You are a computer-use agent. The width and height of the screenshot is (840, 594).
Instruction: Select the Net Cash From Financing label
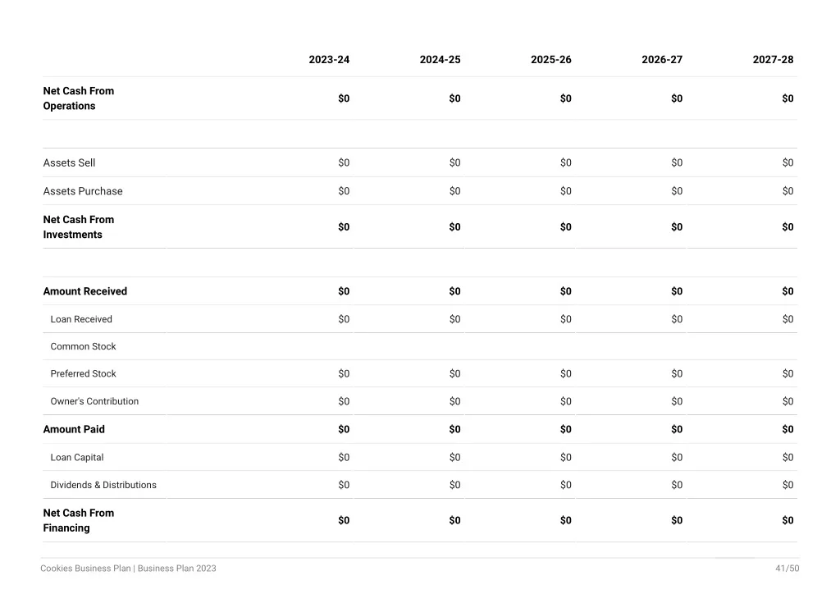pyautogui.click(x=79, y=521)
